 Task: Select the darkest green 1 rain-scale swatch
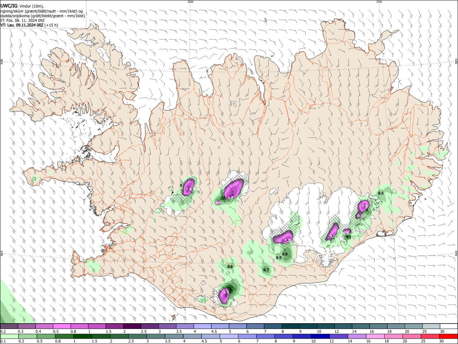coord(82,336)
